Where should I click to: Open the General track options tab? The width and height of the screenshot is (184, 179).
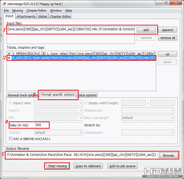23,95
